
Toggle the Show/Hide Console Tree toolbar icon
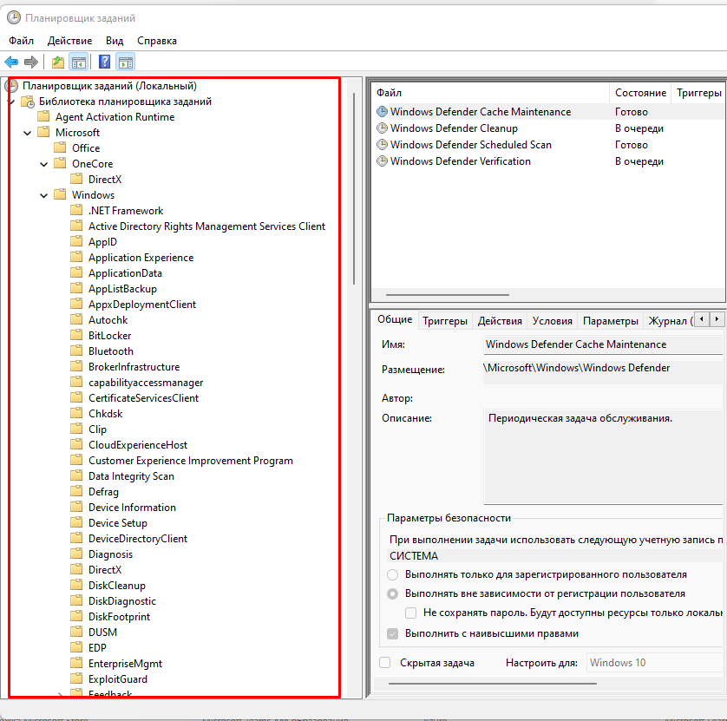[79, 62]
